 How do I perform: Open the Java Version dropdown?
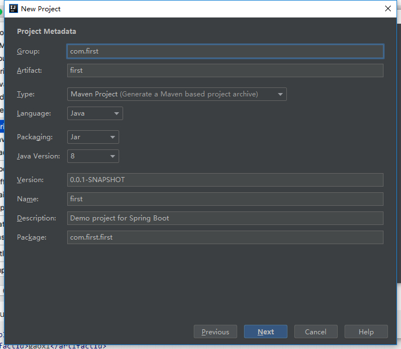point(93,156)
